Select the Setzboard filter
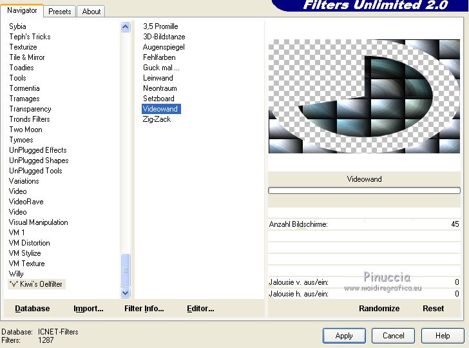The width and height of the screenshot is (469, 348). click(158, 99)
